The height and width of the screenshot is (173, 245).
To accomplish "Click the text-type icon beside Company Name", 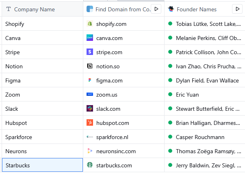I will click(9, 9).
